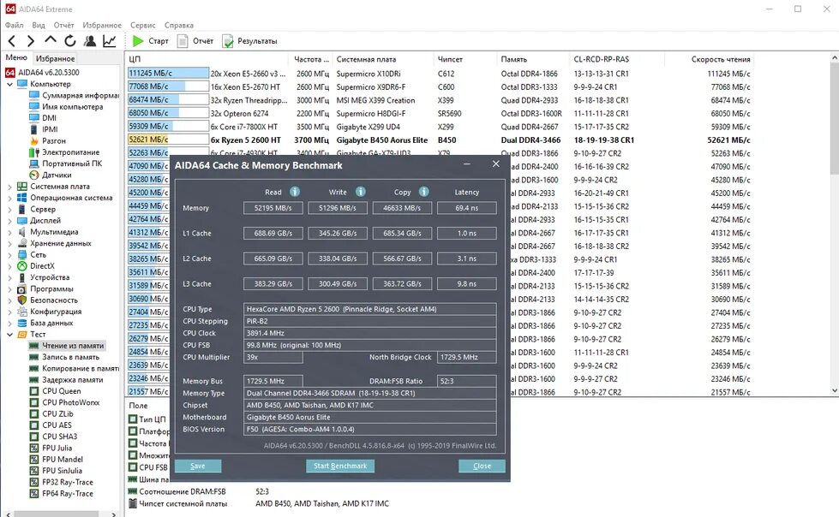Select the База данных icon item
This screenshot has height=517, width=839.
pos(22,323)
